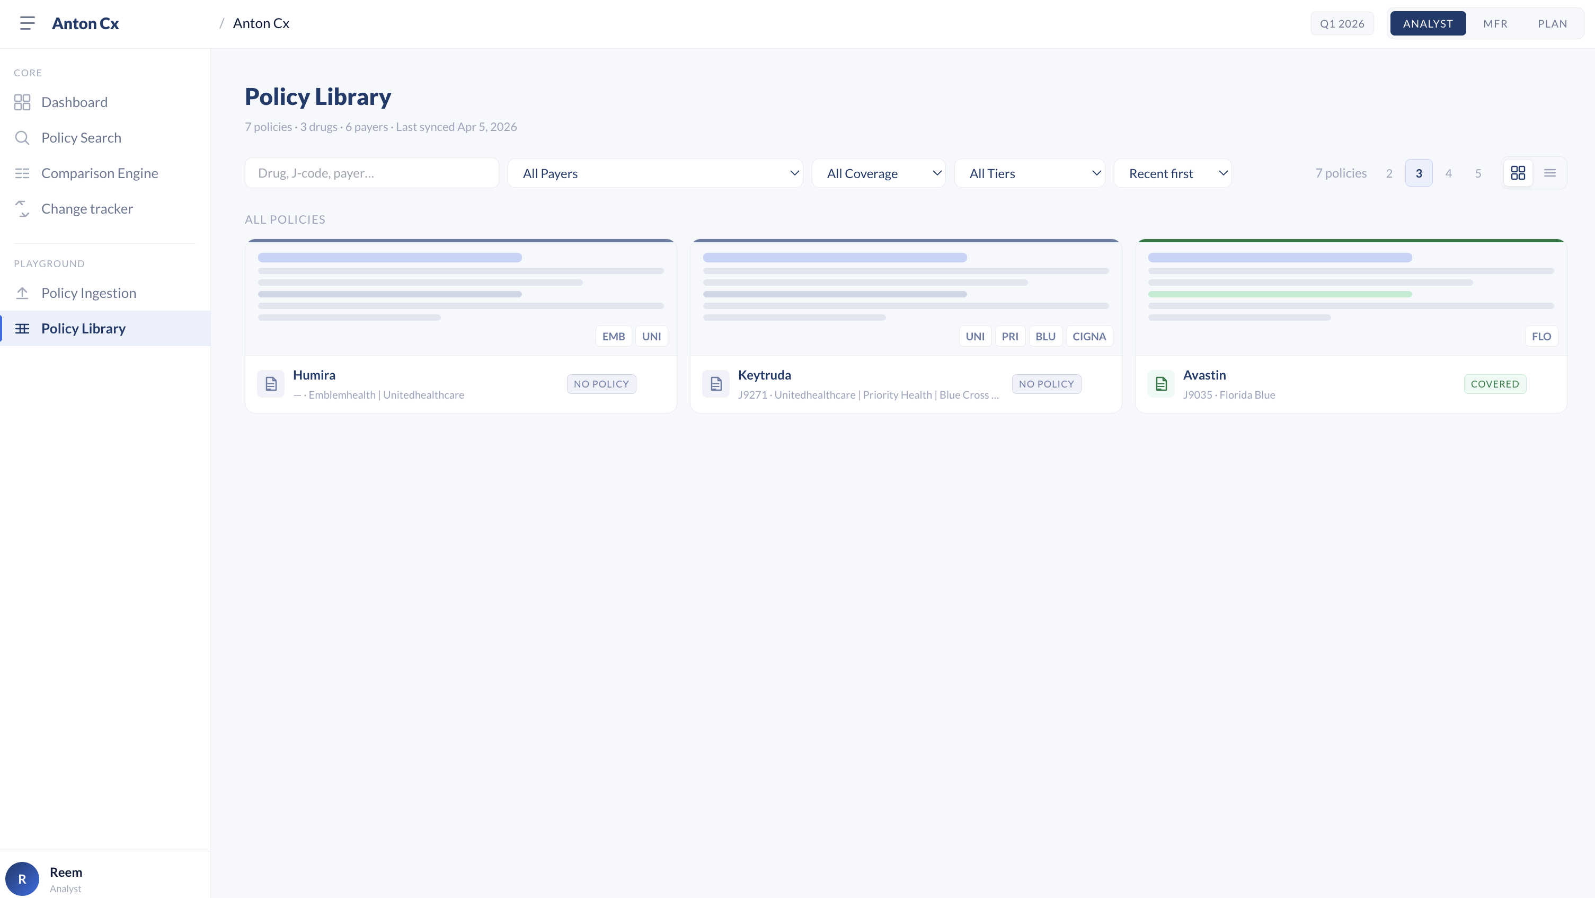
Task: Click the green Avastin document icon
Action: point(1161,384)
